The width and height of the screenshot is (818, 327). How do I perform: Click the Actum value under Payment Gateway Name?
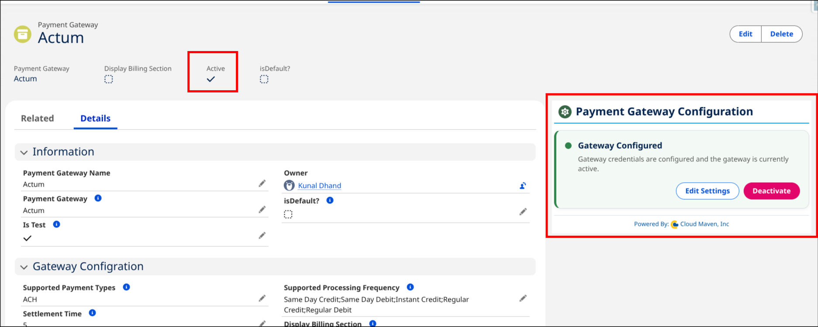pyautogui.click(x=34, y=184)
